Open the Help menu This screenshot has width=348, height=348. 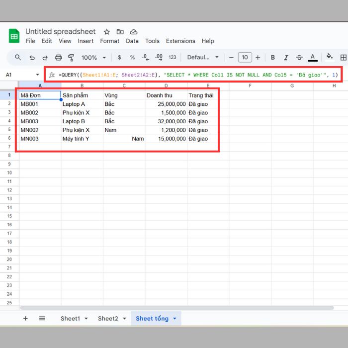208,41
